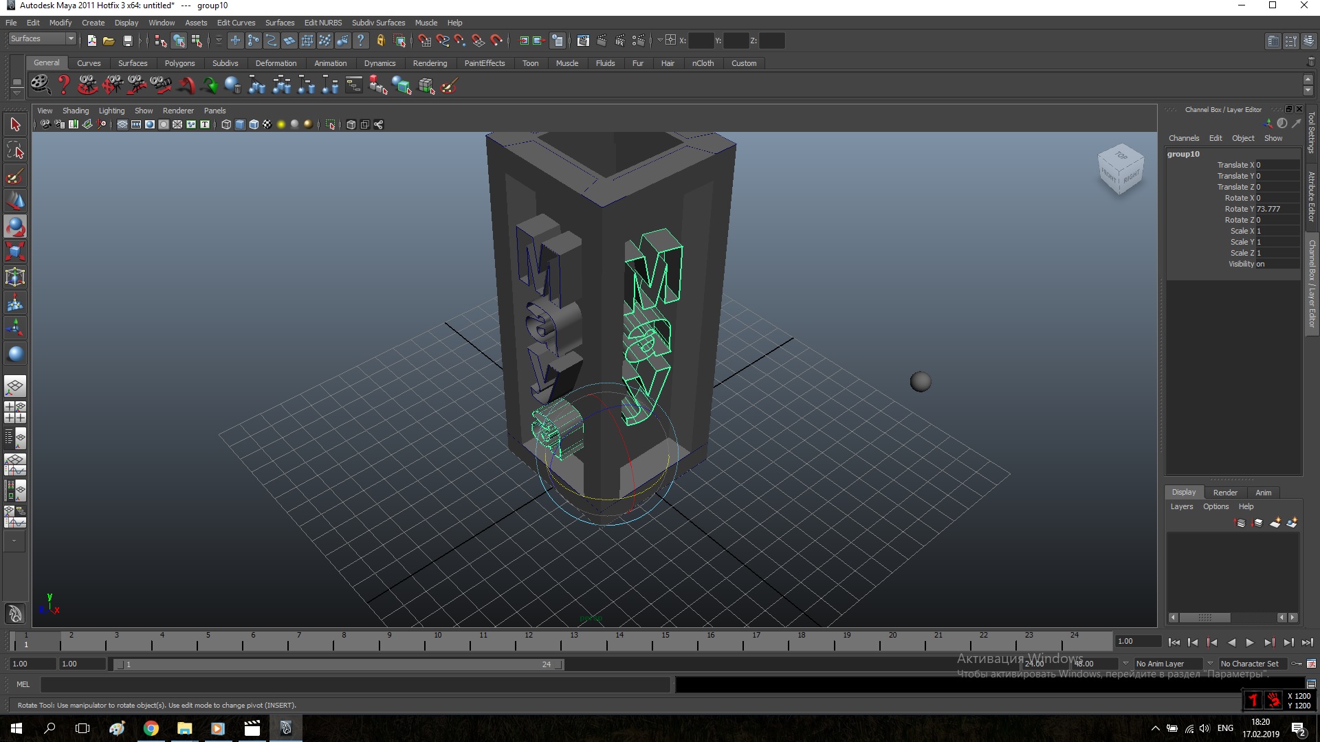Click the ViewCube in the viewport
This screenshot has height=742, width=1320.
1121,168
